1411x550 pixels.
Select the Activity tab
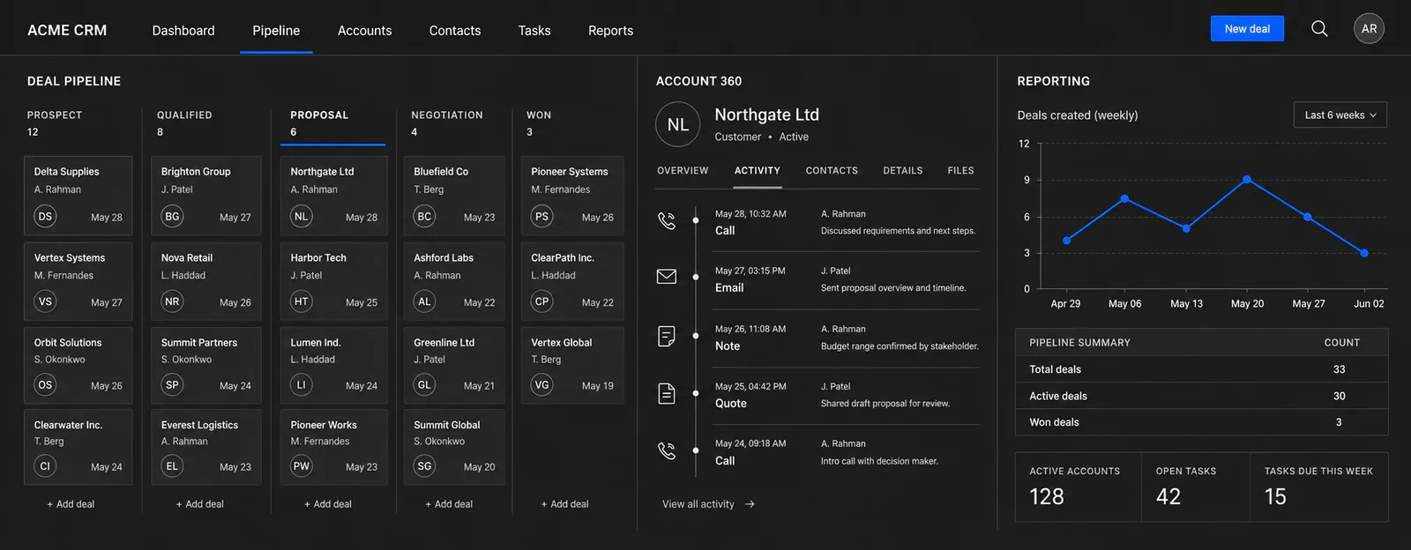758,171
